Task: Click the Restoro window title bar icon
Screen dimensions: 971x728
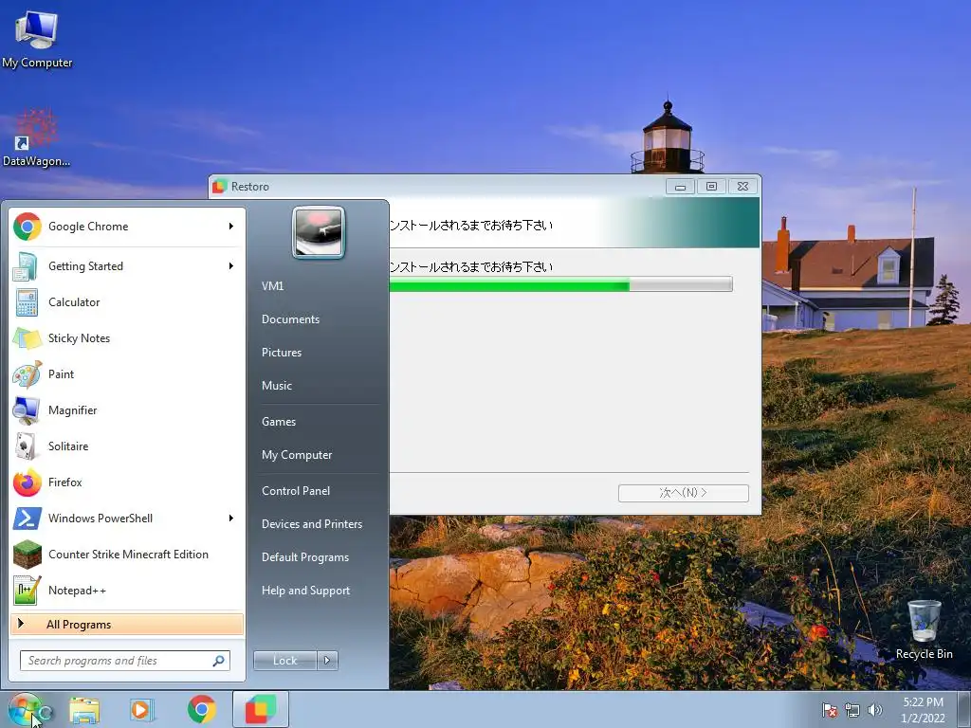Action: 219,187
